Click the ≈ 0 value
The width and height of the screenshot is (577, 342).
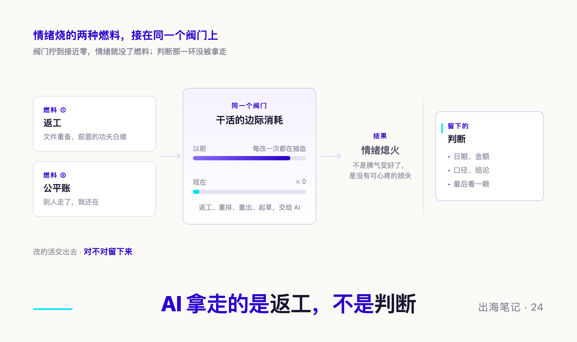(x=301, y=182)
